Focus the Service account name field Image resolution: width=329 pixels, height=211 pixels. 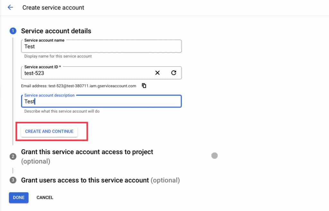tap(101, 47)
